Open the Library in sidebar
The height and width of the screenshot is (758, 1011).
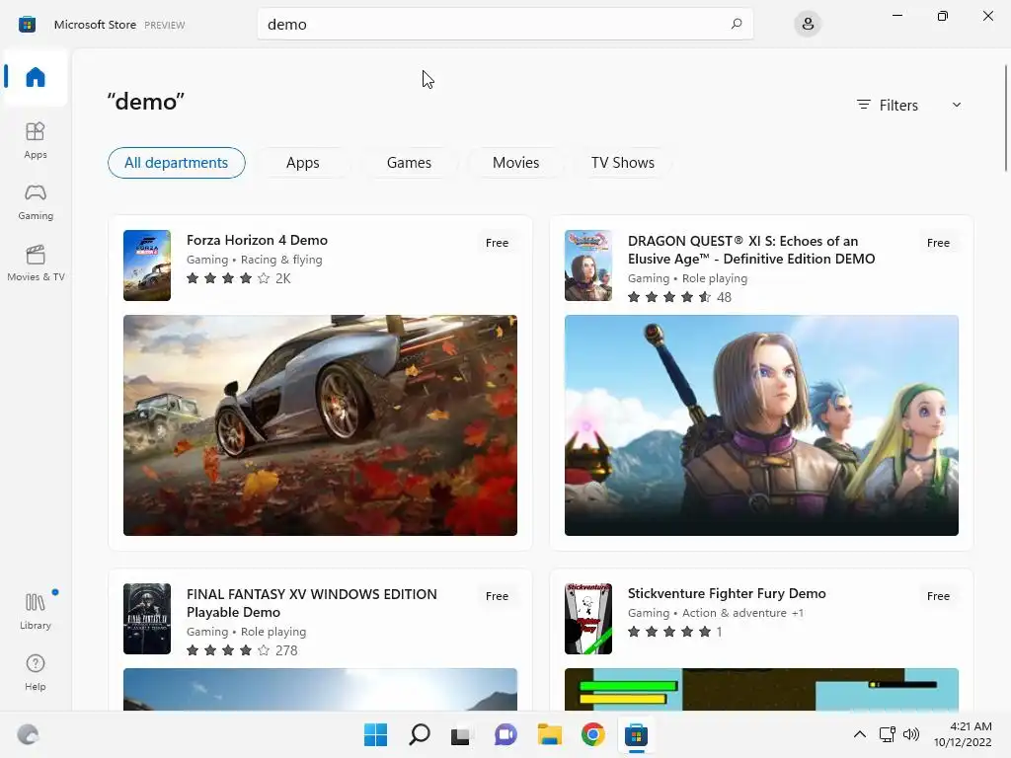click(x=36, y=611)
